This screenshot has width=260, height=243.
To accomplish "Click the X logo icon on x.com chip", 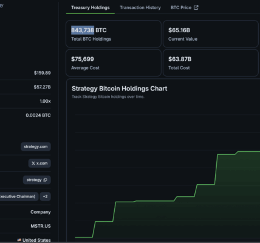I will click(33, 163).
